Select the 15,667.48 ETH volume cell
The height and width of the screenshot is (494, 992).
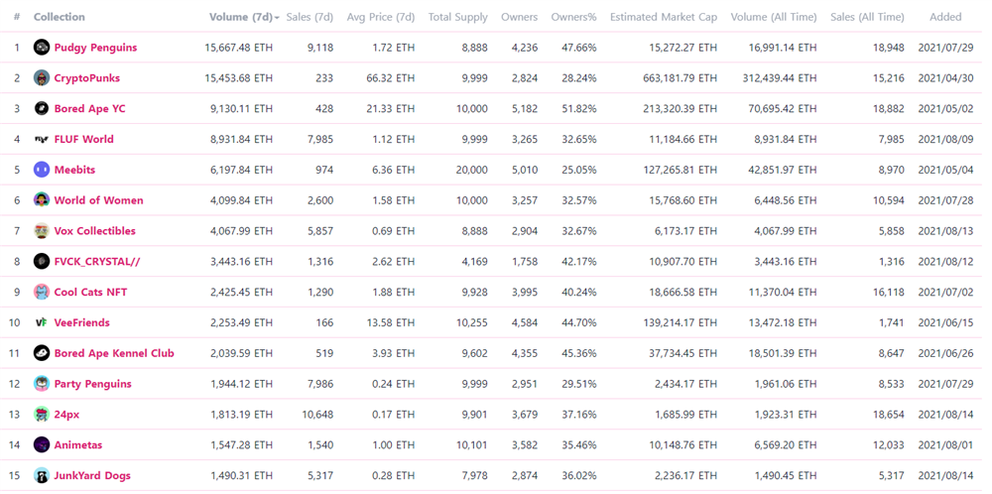(238, 48)
